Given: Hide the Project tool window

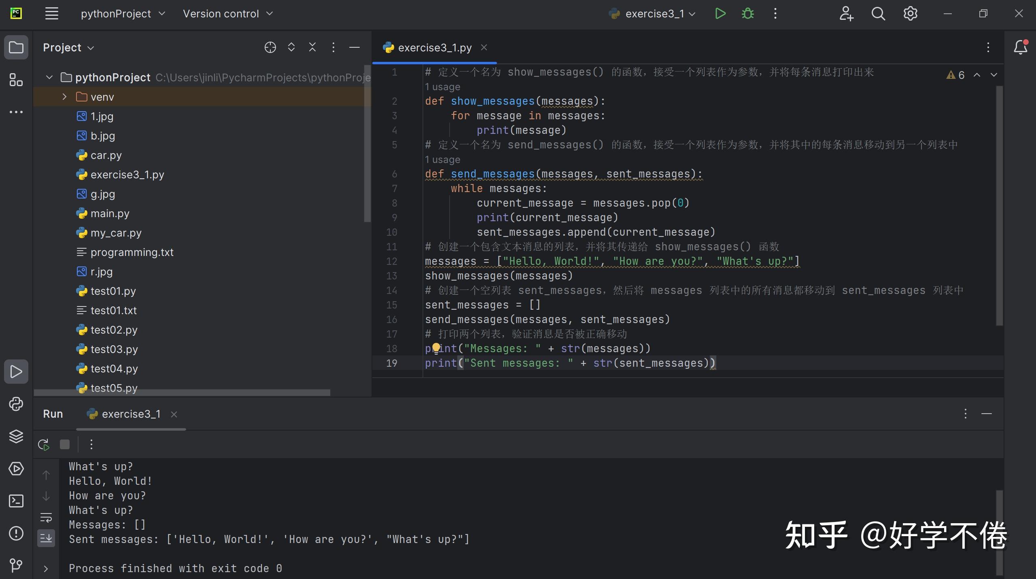Looking at the screenshot, I should pyautogui.click(x=354, y=47).
